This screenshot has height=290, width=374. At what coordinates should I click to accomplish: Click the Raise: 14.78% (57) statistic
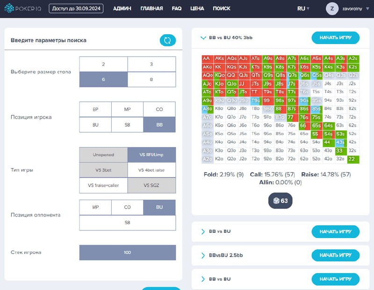click(326, 175)
